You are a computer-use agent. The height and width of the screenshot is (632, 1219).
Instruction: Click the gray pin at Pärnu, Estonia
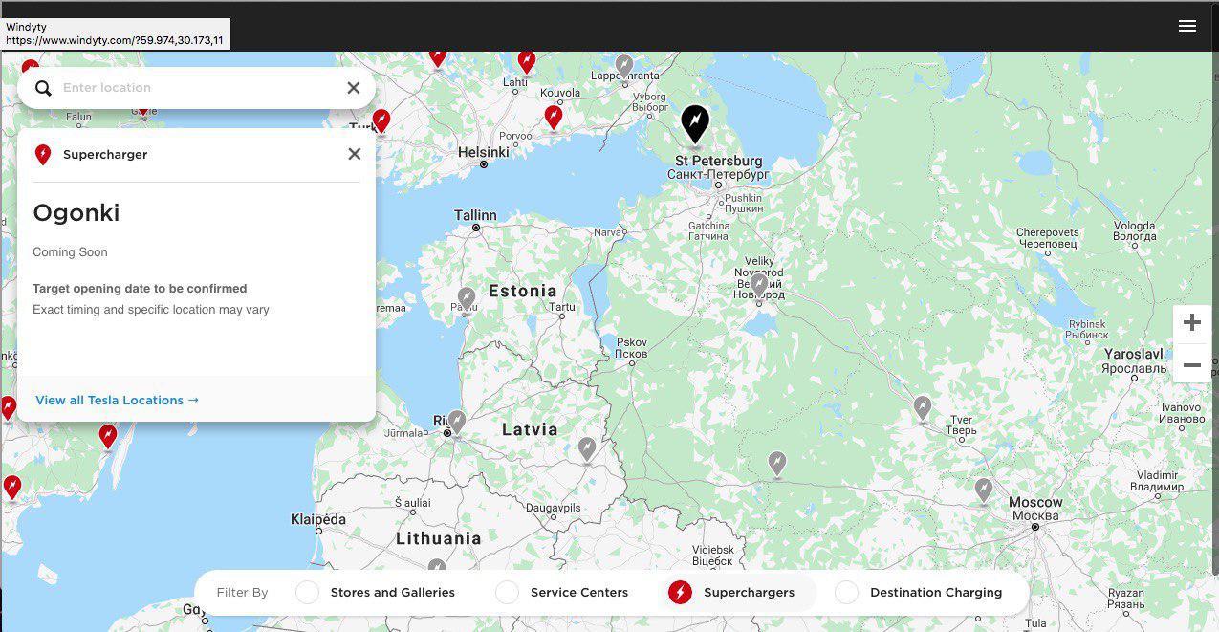coord(467,299)
